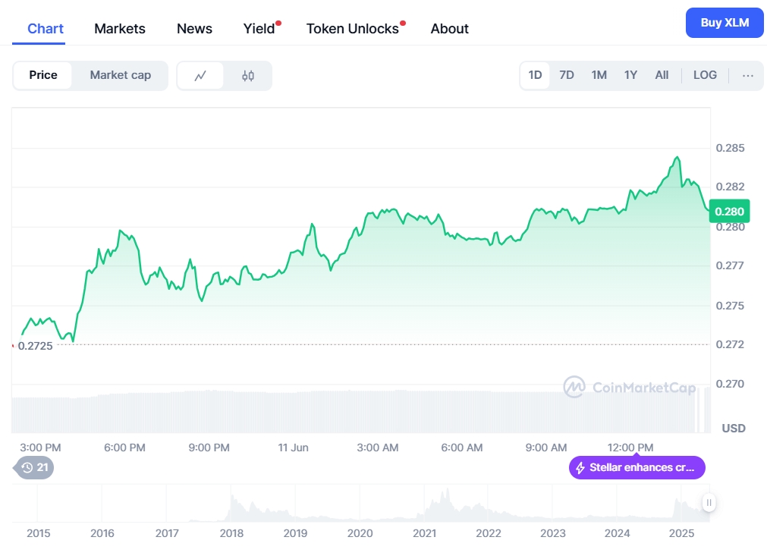Enable LOG scale on chart

coord(705,75)
